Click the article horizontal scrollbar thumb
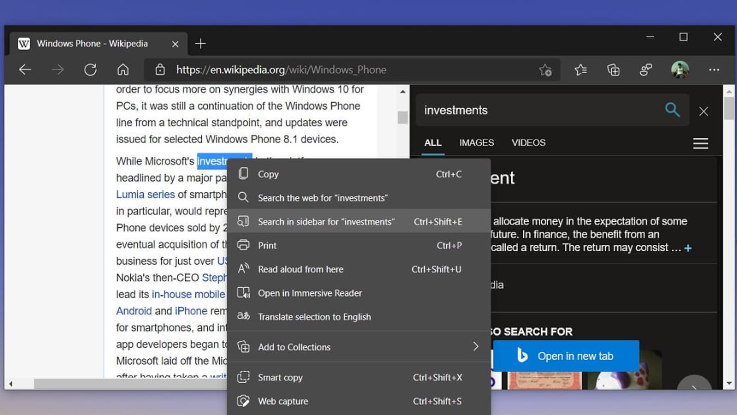 point(130,384)
